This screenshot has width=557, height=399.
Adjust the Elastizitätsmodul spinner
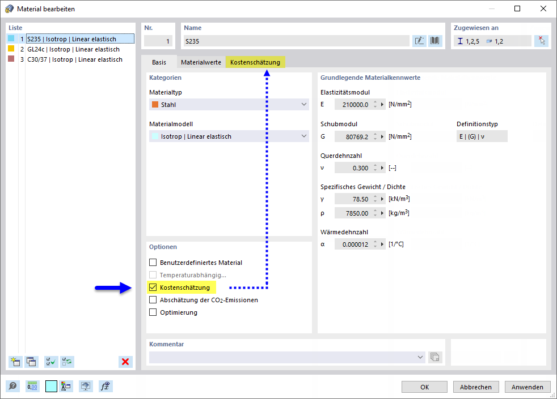[375, 105]
